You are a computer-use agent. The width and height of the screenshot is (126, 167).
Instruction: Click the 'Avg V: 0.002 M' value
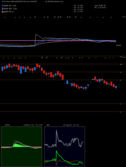pyautogui.click(x=100, y=6)
